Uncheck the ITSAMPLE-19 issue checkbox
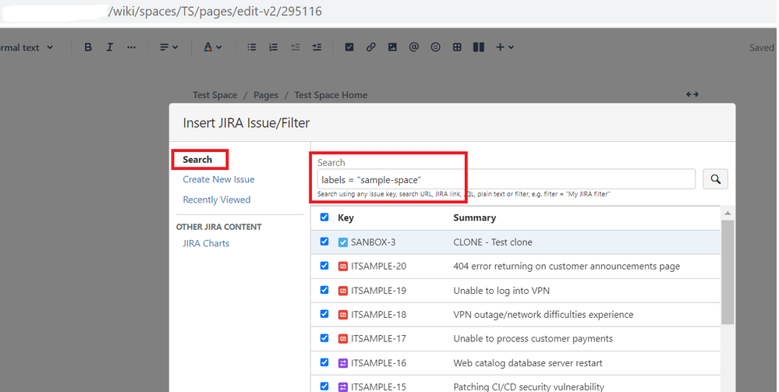The width and height of the screenshot is (779, 392). point(324,290)
